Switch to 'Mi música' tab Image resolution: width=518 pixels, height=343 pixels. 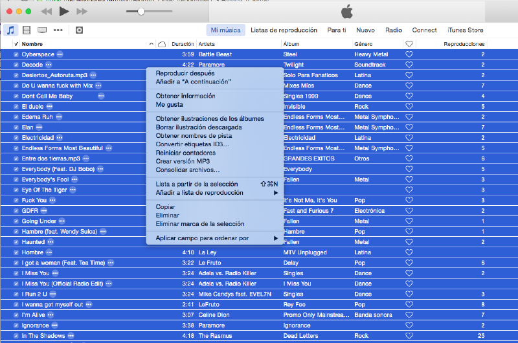[x=225, y=30]
